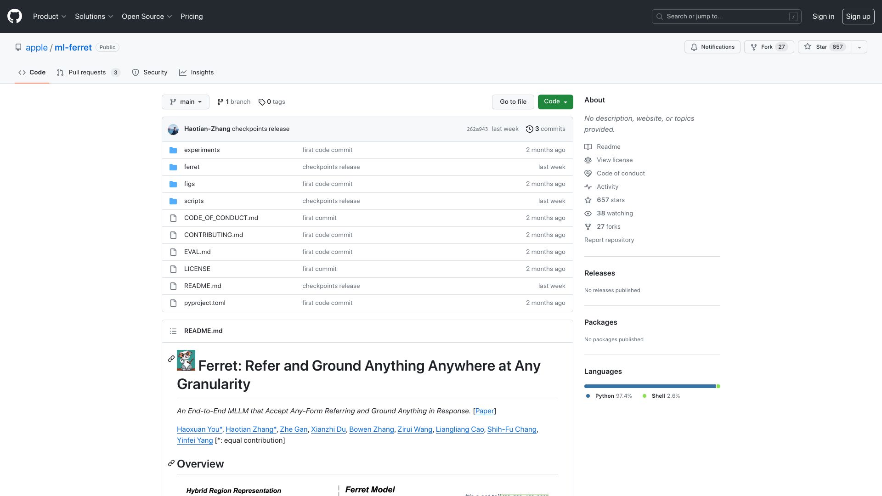This screenshot has width=882, height=496.
Task: Open the Paper link in README
Action: click(485, 411)
